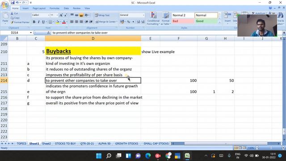Click the Grow Font icon
Viewport: 286px width, 161px height.
coord(61,15)
